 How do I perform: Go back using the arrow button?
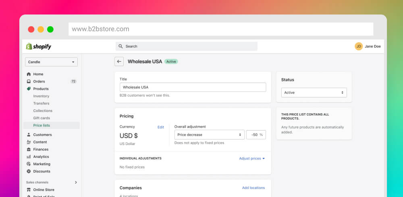119,61
